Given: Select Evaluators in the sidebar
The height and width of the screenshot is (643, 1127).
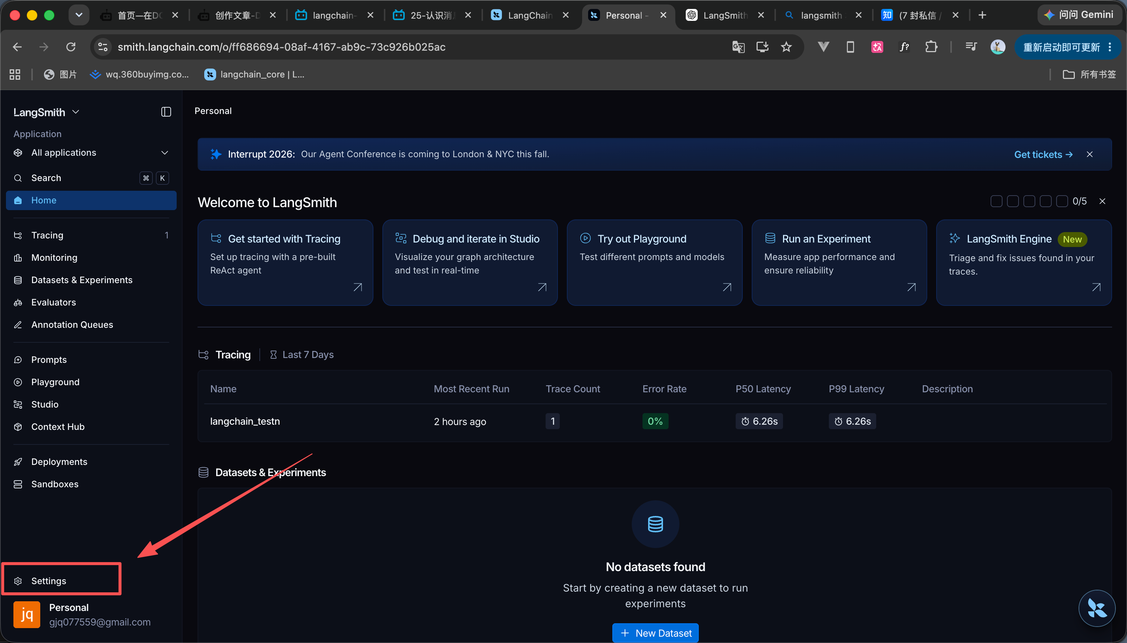Looking at the screenshot, I should pos(91,302).
